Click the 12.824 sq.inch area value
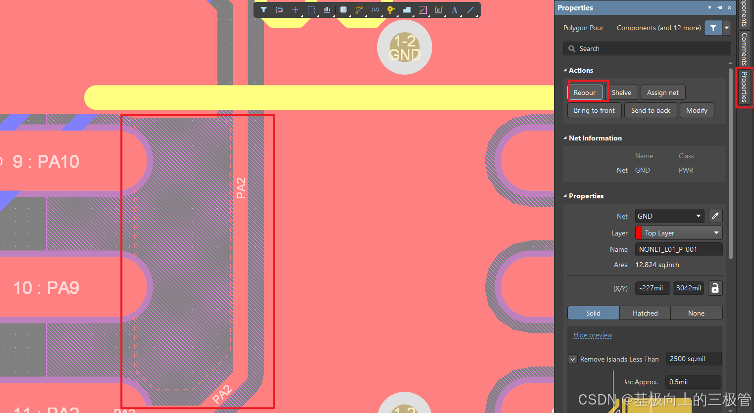The image size is (754, 413). point(657,265)
